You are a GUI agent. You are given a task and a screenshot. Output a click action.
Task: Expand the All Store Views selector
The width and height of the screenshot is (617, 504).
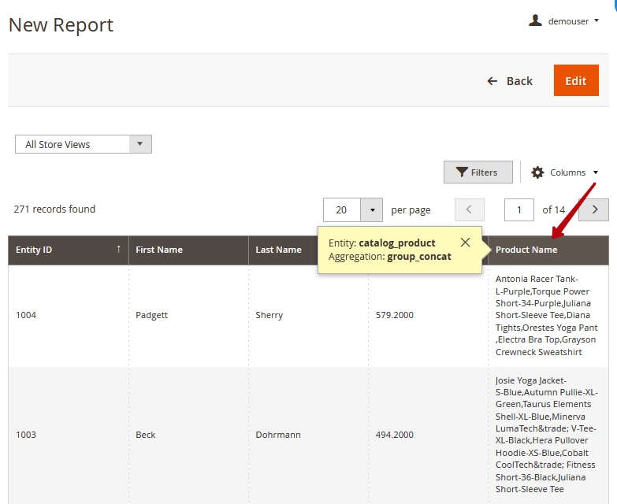pyautogui.click(x=84, y=144)
